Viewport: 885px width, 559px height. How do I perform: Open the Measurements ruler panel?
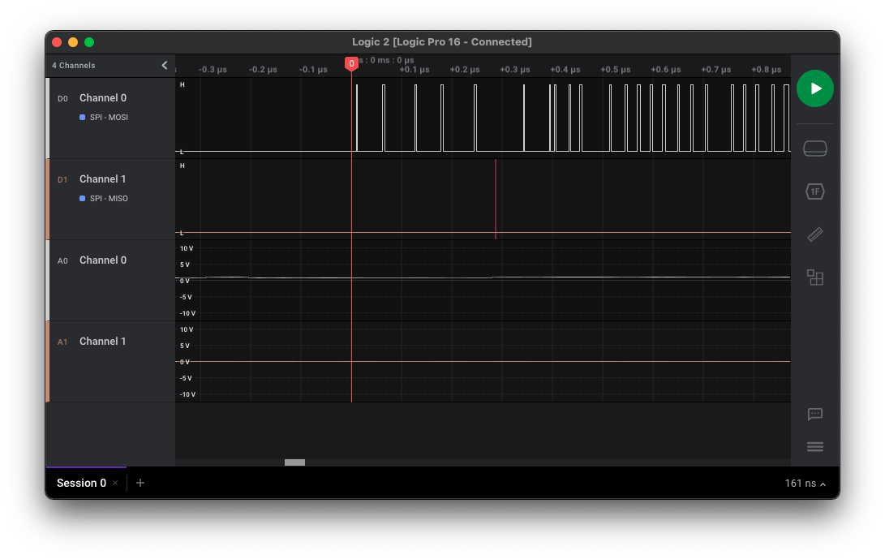coord(814,234)
